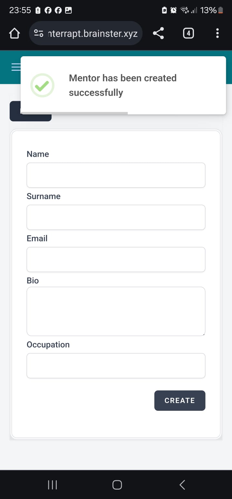
Task: Tap the Android recent apps button
Action: [53, 484]
